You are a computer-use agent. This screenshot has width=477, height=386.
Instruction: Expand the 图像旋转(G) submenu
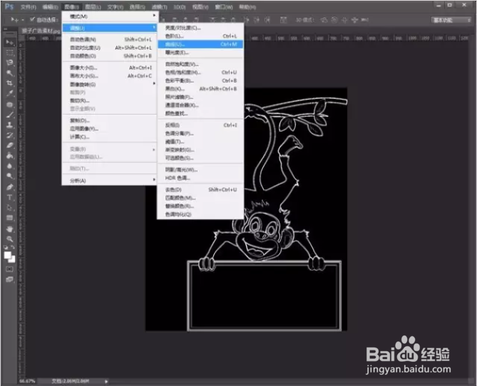pos(110,84)
